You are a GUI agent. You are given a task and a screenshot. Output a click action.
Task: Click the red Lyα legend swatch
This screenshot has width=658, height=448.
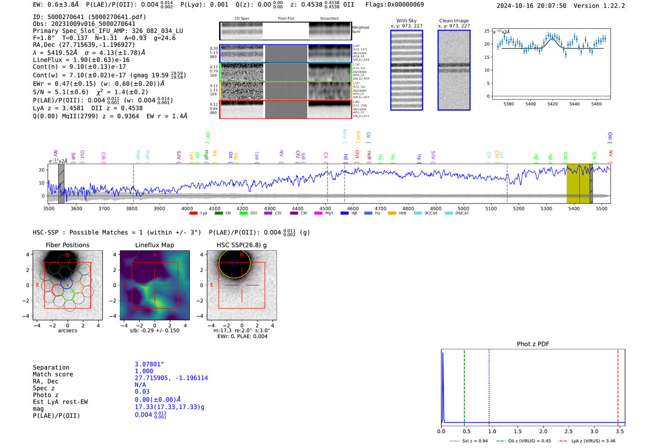193,213
